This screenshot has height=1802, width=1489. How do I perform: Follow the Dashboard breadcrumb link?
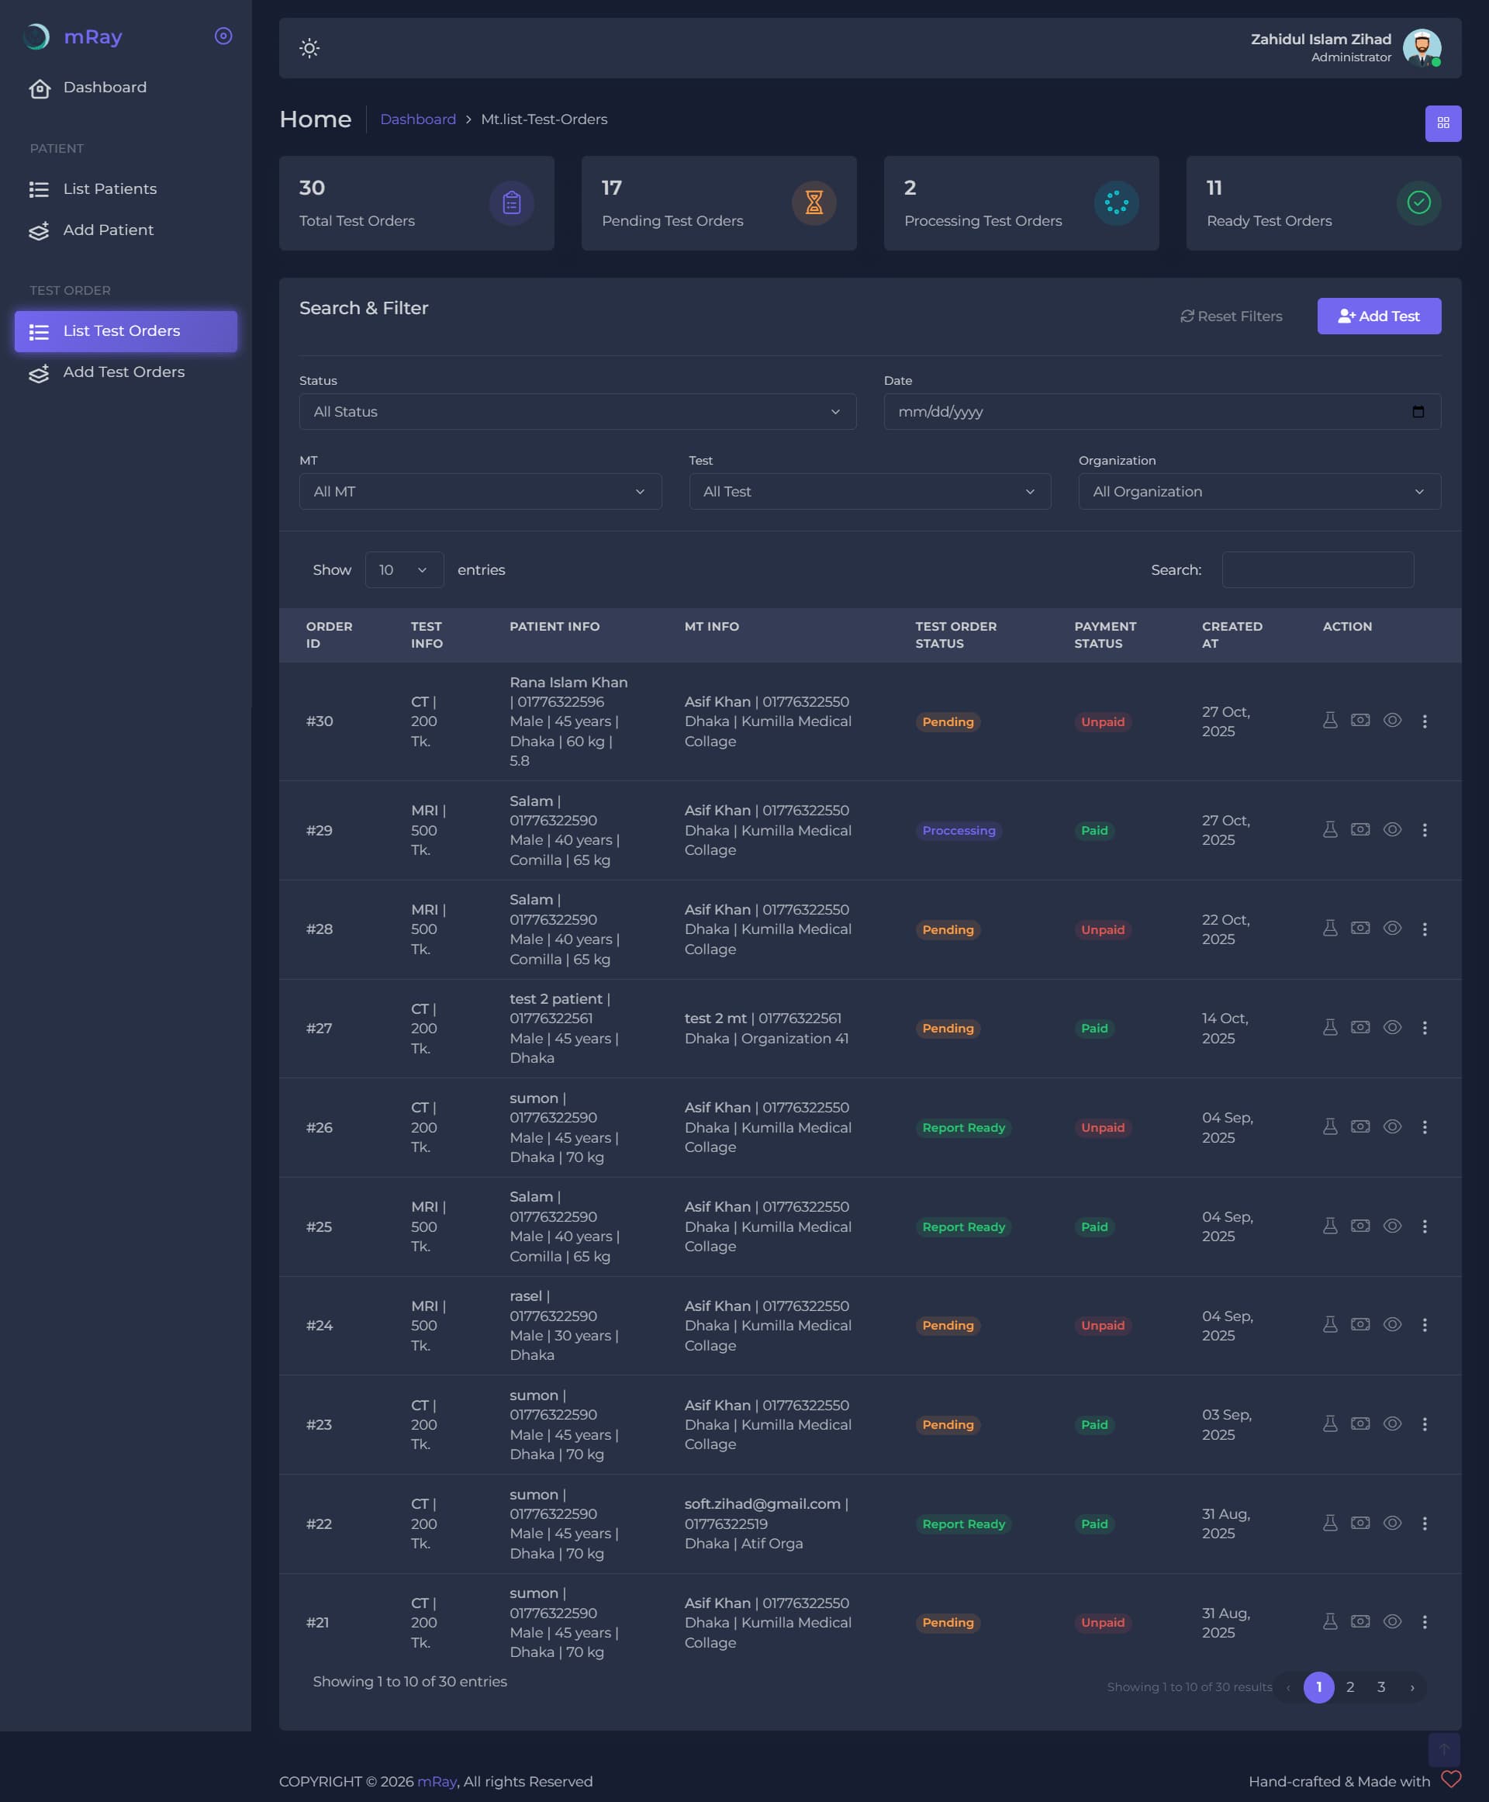[418, 119]
